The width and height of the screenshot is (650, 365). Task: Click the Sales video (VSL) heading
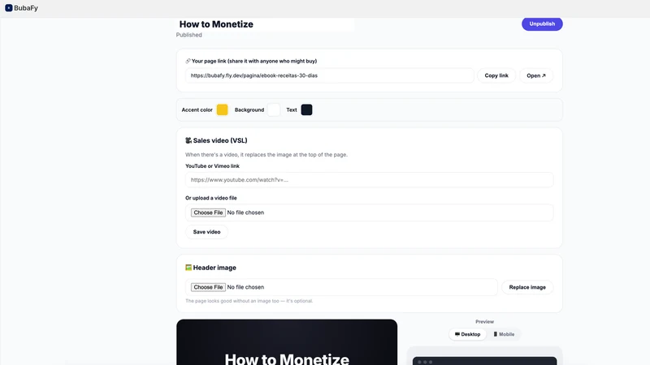point(220,140)
